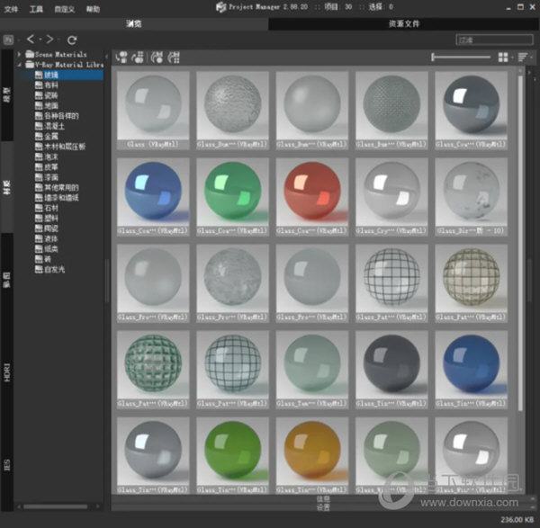Image resolution: width=540 pixels, height=528 pixels.
Task: Select the 液体 category in the tree
Action: coord(51,238)
